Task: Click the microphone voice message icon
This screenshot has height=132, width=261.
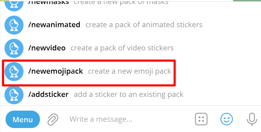Action: point(251,119)
